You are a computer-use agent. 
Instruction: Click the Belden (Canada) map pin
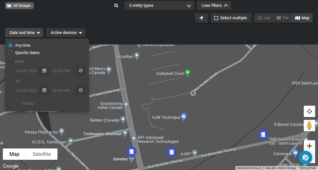[123, 120]
